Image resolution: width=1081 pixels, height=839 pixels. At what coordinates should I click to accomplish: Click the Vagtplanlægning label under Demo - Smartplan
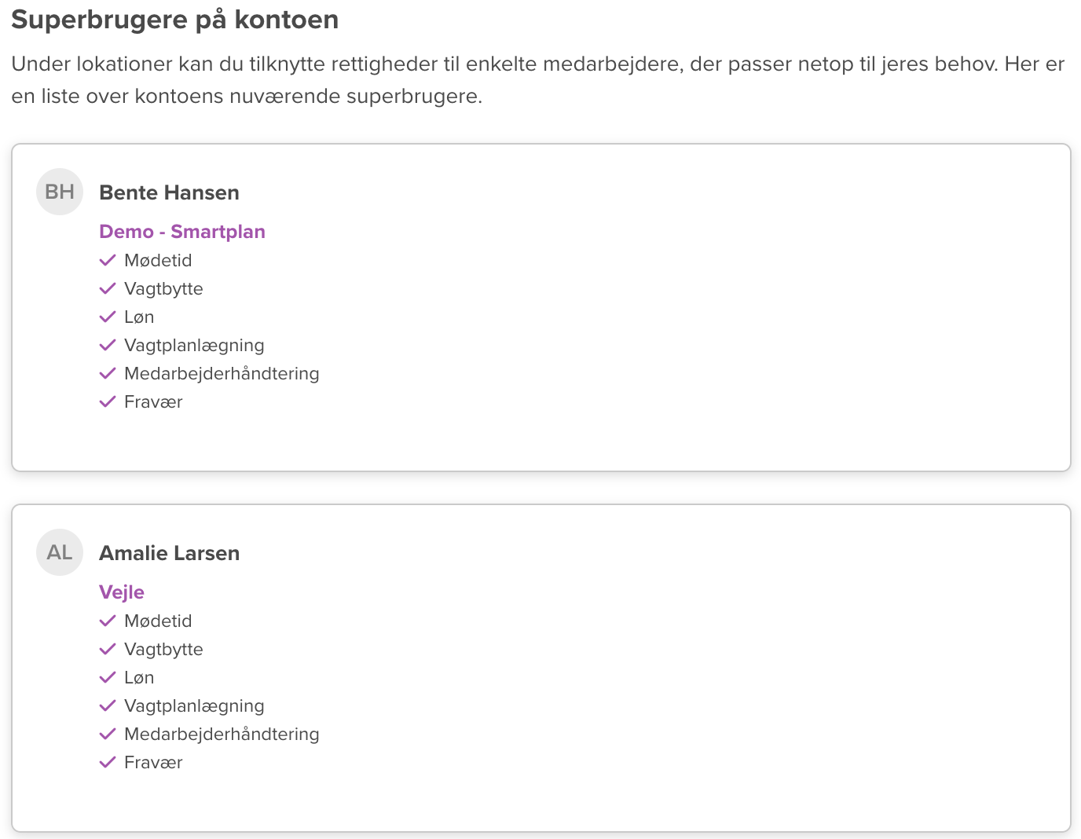194,345
